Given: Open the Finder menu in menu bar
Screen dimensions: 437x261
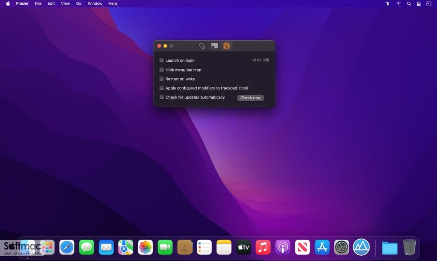Looking at the screenshot, I should tap(22, 4).
